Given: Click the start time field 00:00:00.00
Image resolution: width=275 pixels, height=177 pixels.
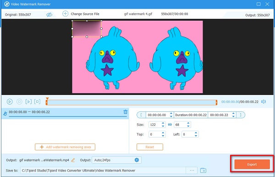Looking at the screenshot, I should 157,115.
